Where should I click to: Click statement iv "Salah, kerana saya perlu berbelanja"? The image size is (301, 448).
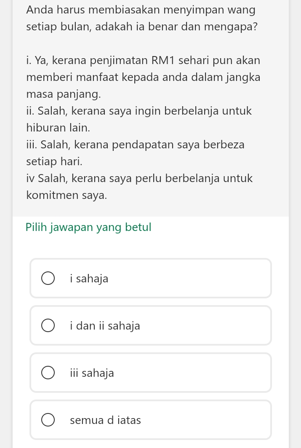(139, 178)
